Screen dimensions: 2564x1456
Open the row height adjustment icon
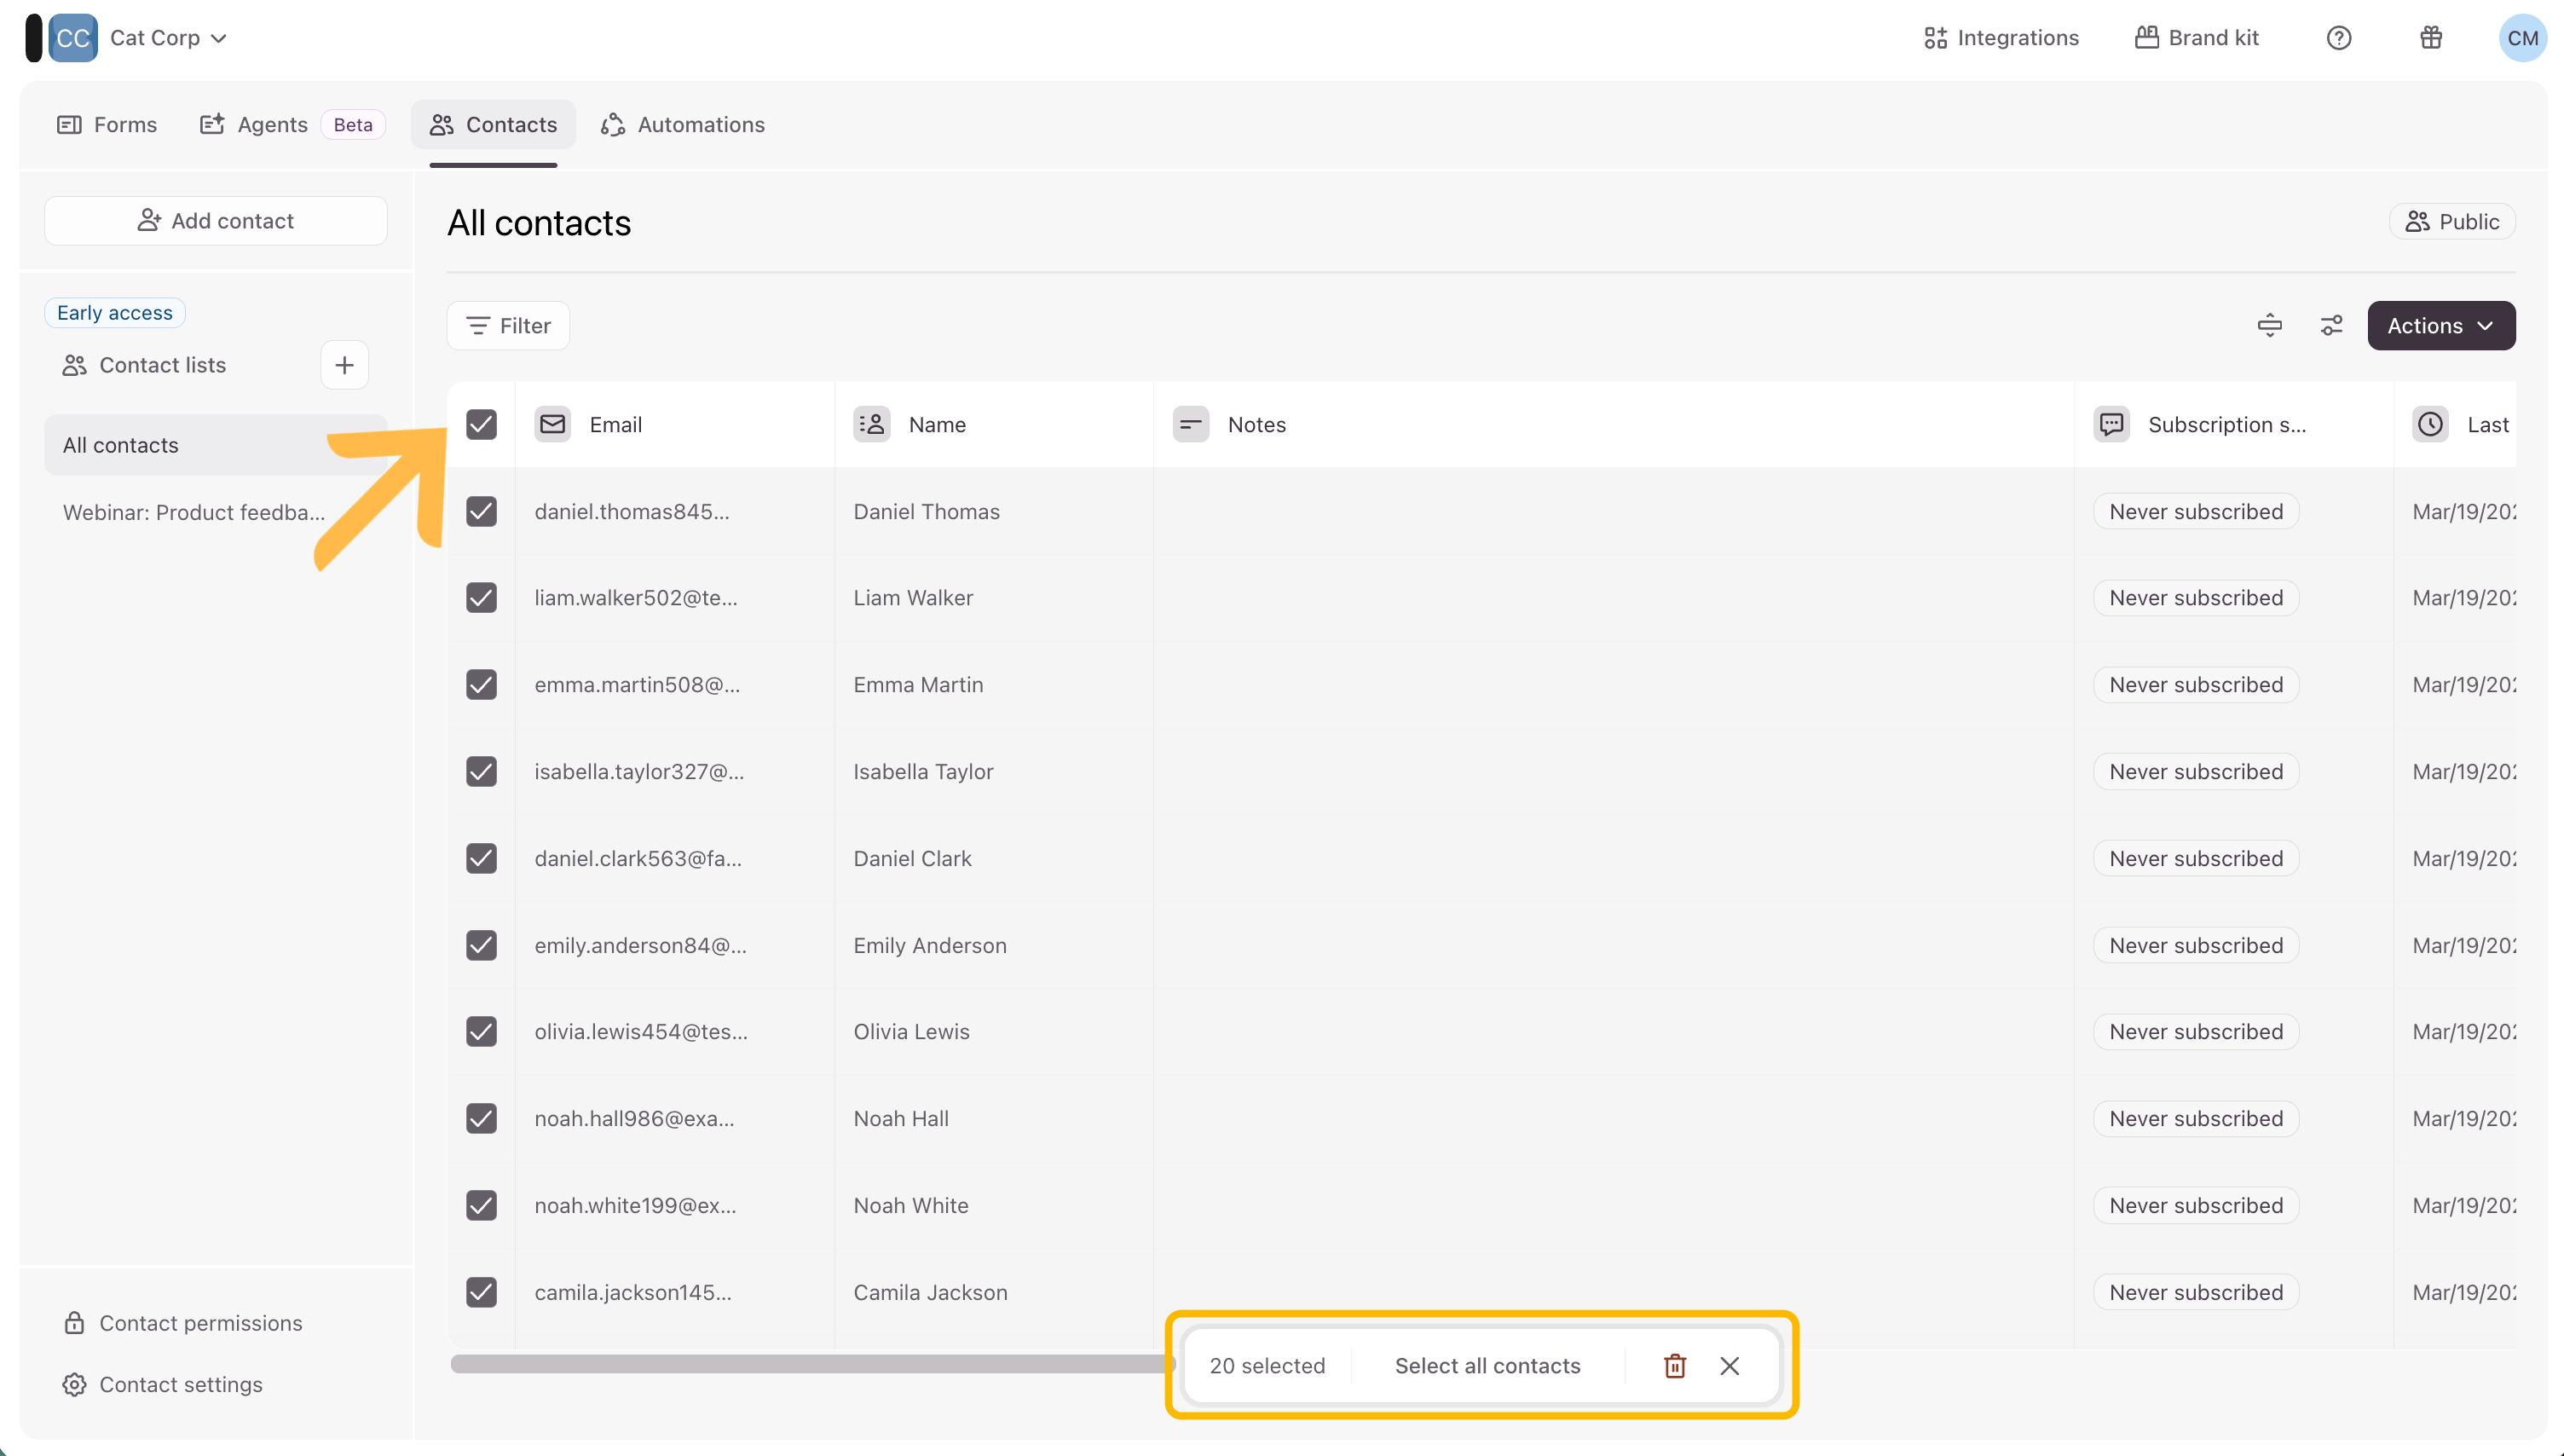pos(2269,326)
